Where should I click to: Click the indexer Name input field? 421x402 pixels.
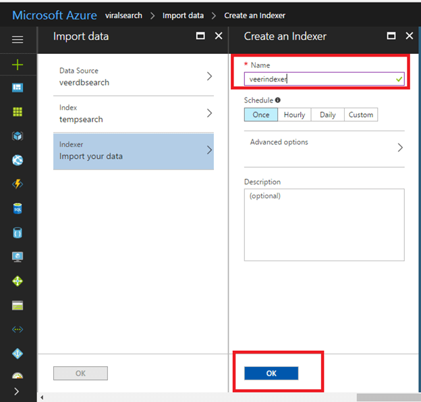click(324, 79)
